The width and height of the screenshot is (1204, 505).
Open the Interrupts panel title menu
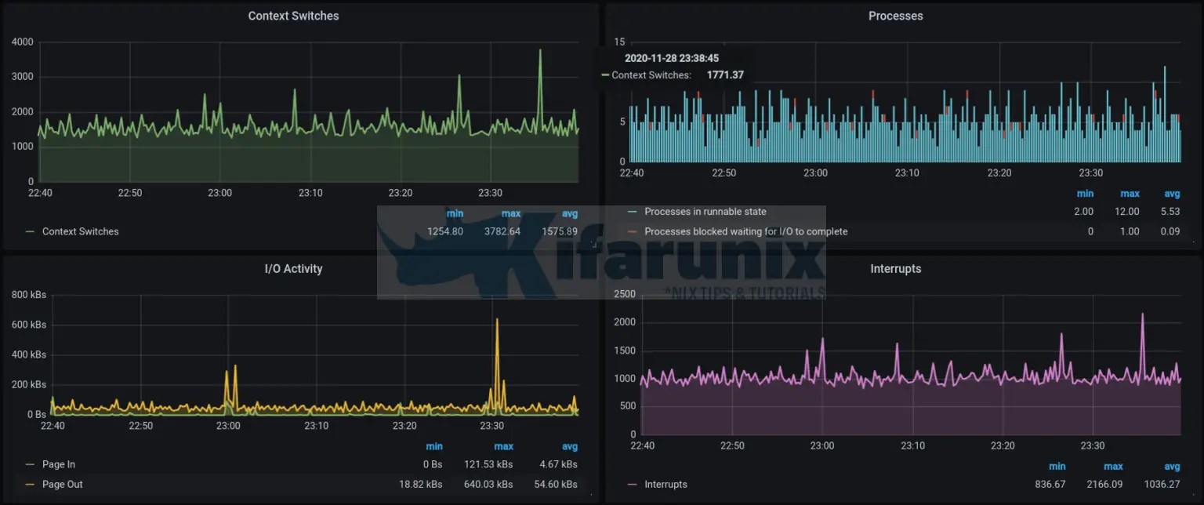[896, 268]
